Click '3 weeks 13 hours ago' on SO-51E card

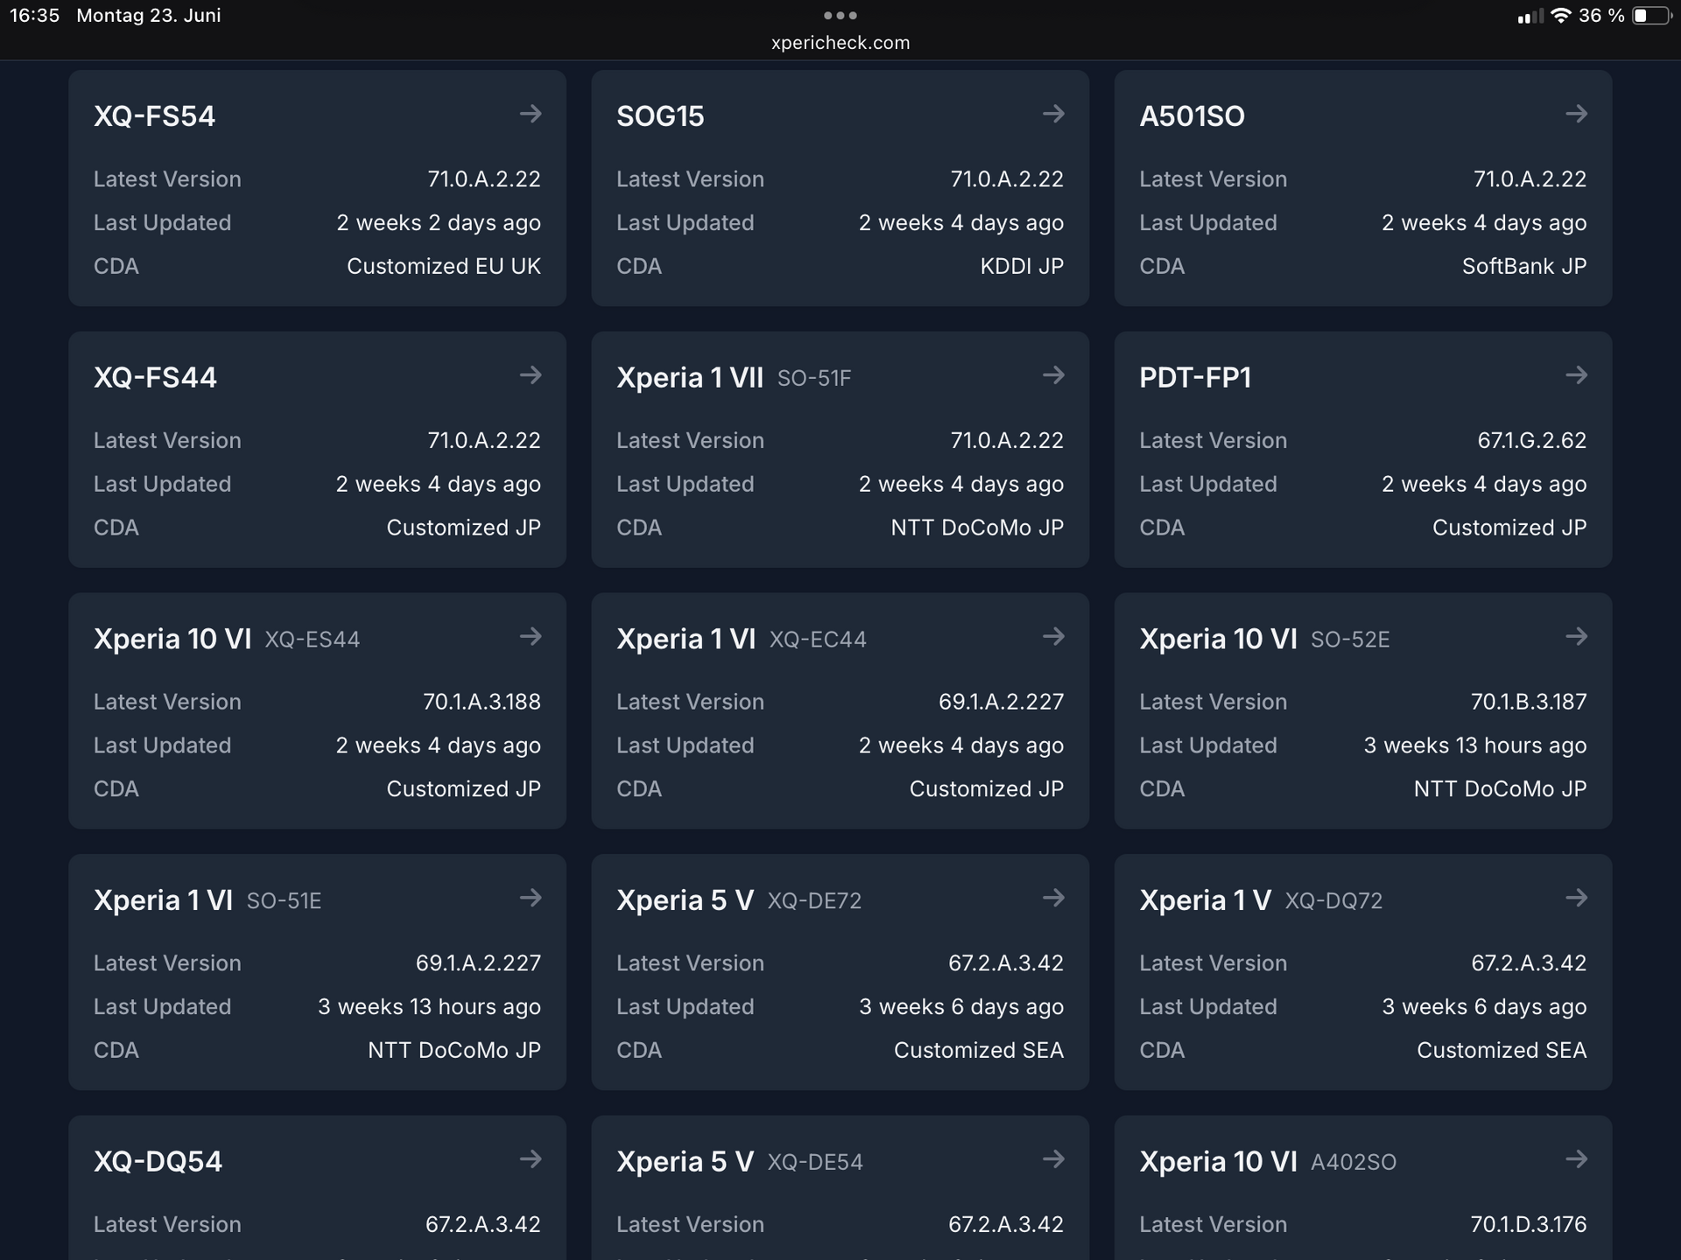429,1008
